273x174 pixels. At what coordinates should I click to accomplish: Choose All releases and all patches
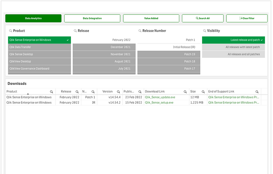tap(234, 54)
